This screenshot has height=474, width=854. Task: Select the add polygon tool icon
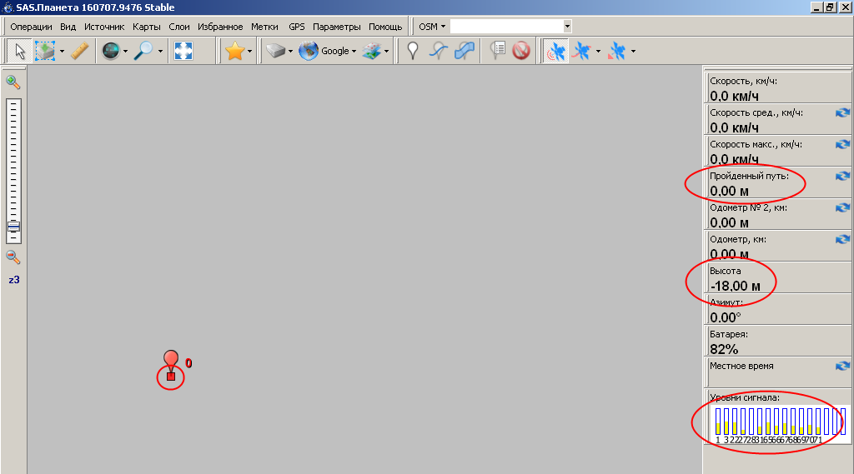465,52
